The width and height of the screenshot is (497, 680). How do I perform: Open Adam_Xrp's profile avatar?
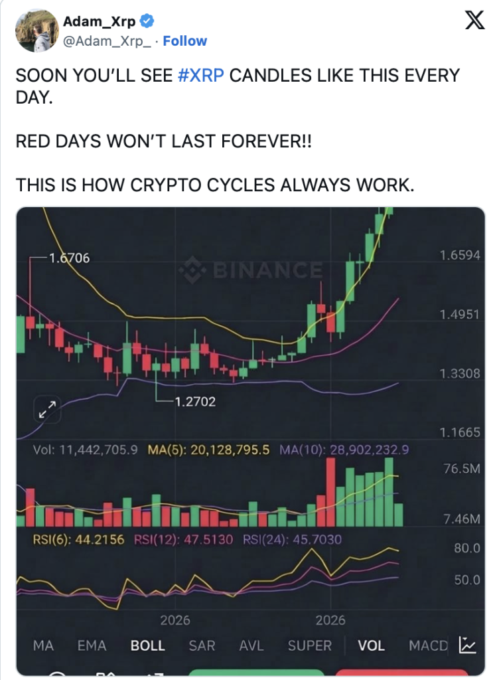point(35,31)
